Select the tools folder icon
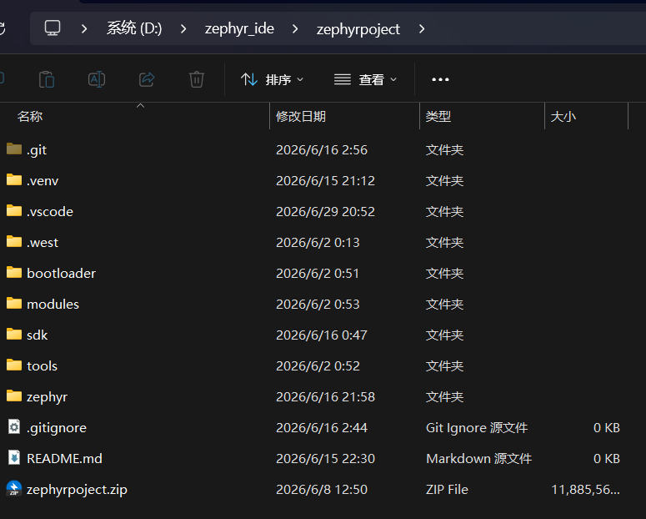 click(x=14, y=365)
